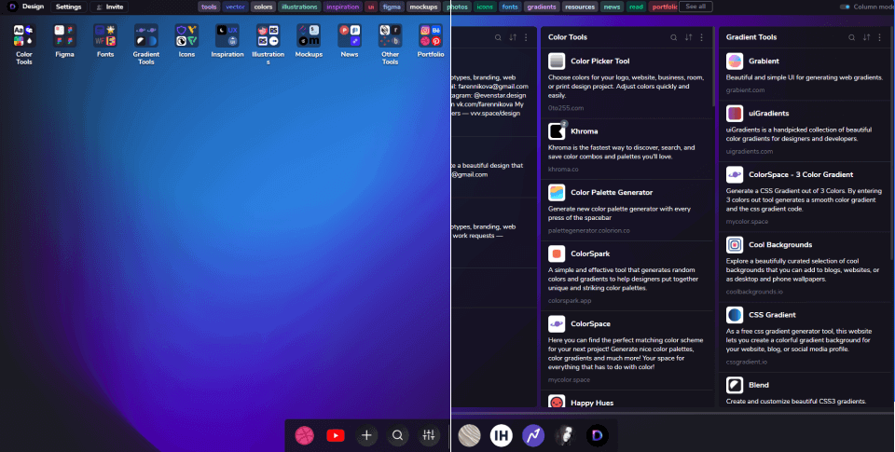Open Gradient Tools column three-dot menu
The width and height of the screenshot is (895, 452).
click(879, 37)
